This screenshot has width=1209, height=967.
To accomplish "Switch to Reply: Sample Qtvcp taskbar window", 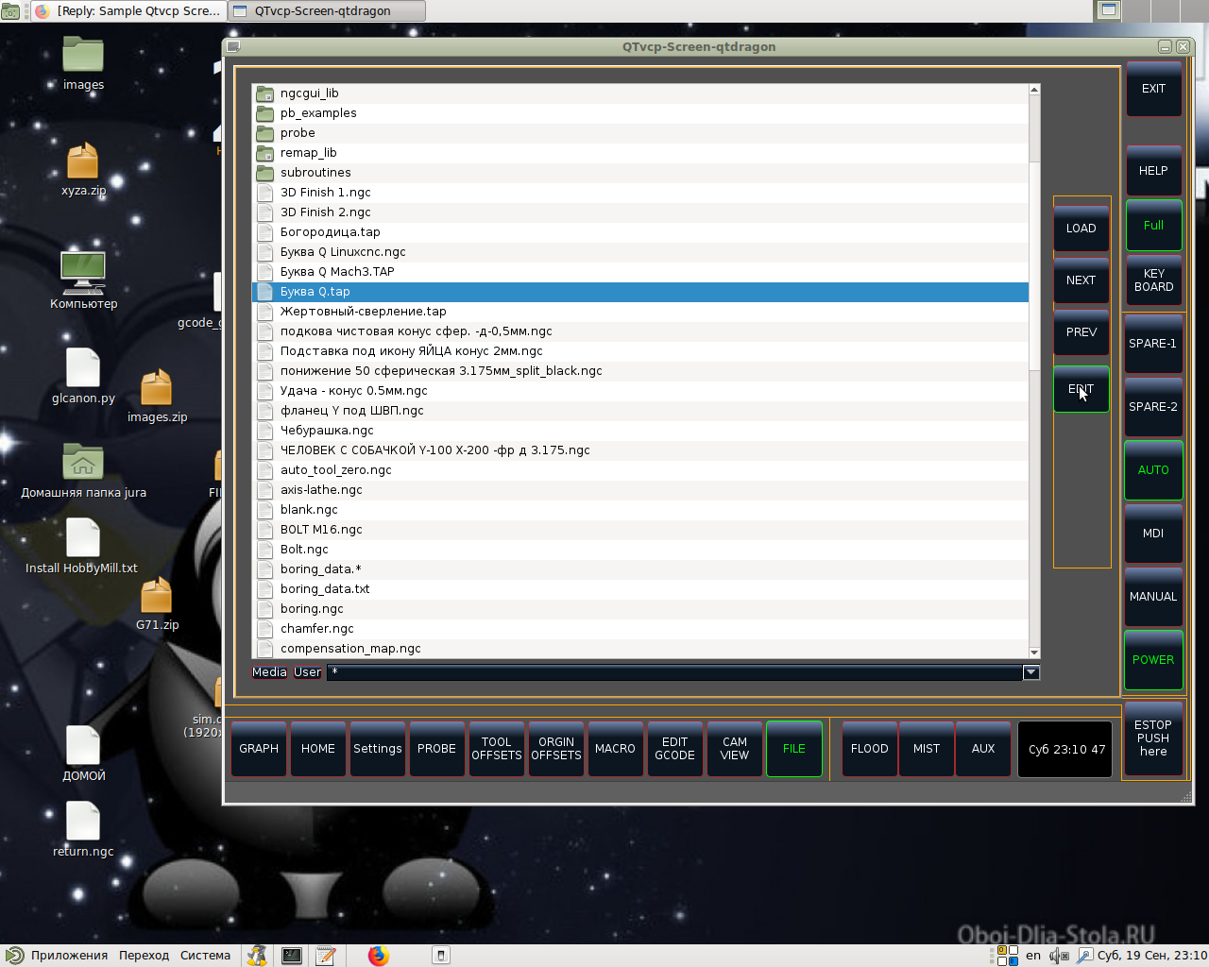I will tap(128, 11).
